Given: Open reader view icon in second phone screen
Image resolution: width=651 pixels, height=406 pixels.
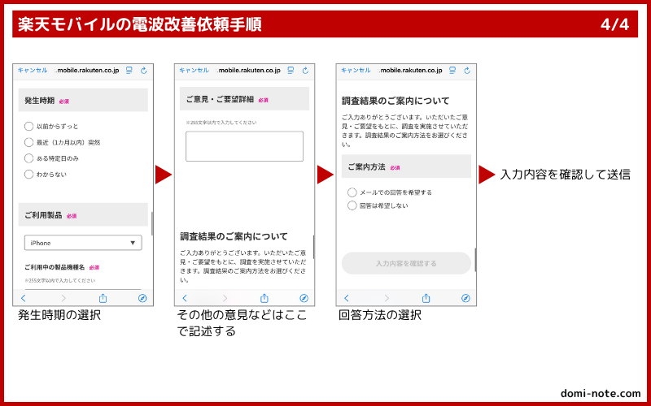Looking at the screenshot, I should point(291,71).
